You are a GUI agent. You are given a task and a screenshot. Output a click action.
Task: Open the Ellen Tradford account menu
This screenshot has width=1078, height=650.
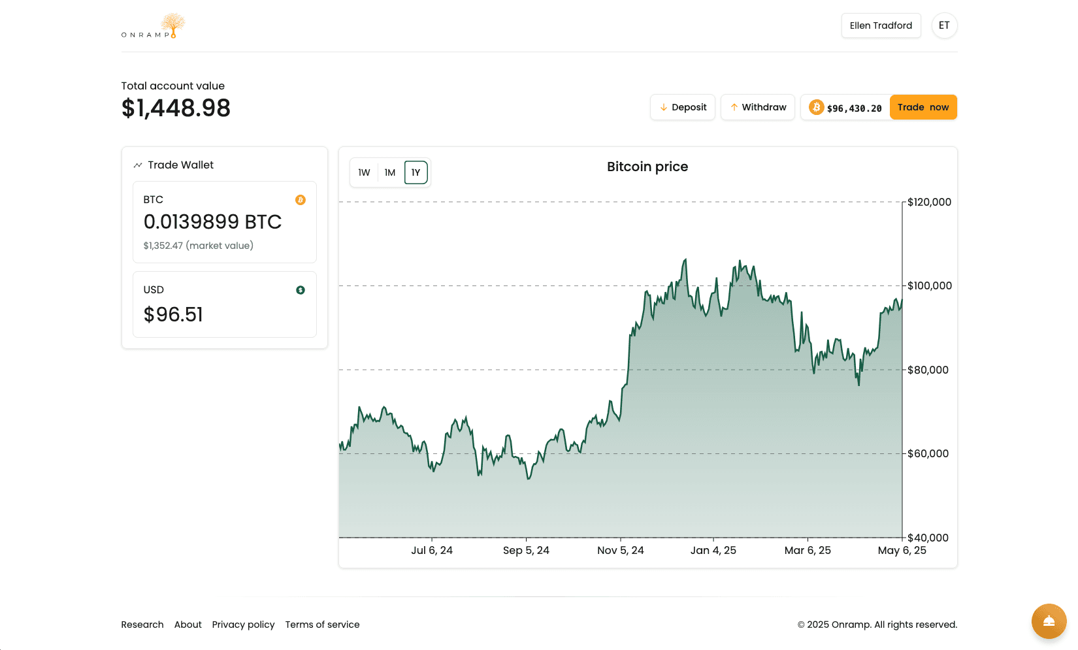tap(881, 25)
